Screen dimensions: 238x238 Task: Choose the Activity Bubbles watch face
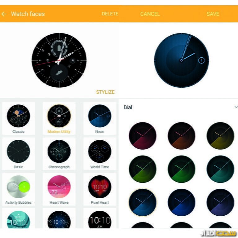pos(18,189)
